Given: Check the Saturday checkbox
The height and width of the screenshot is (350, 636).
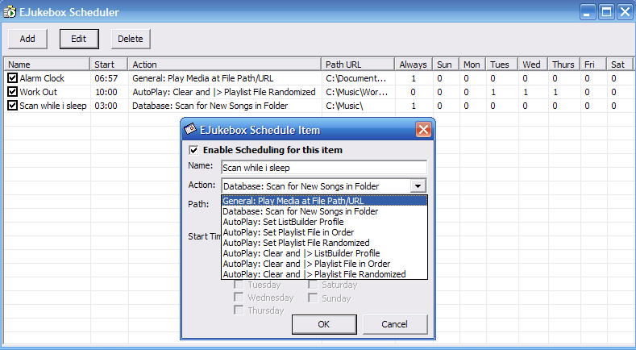Looking at the screenshot, I should pos(313,285).
